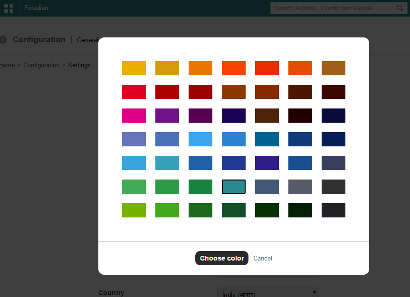Click the Cancel link in dialog
This screenshot has height=297, width=410.
[x=263, y=258]
